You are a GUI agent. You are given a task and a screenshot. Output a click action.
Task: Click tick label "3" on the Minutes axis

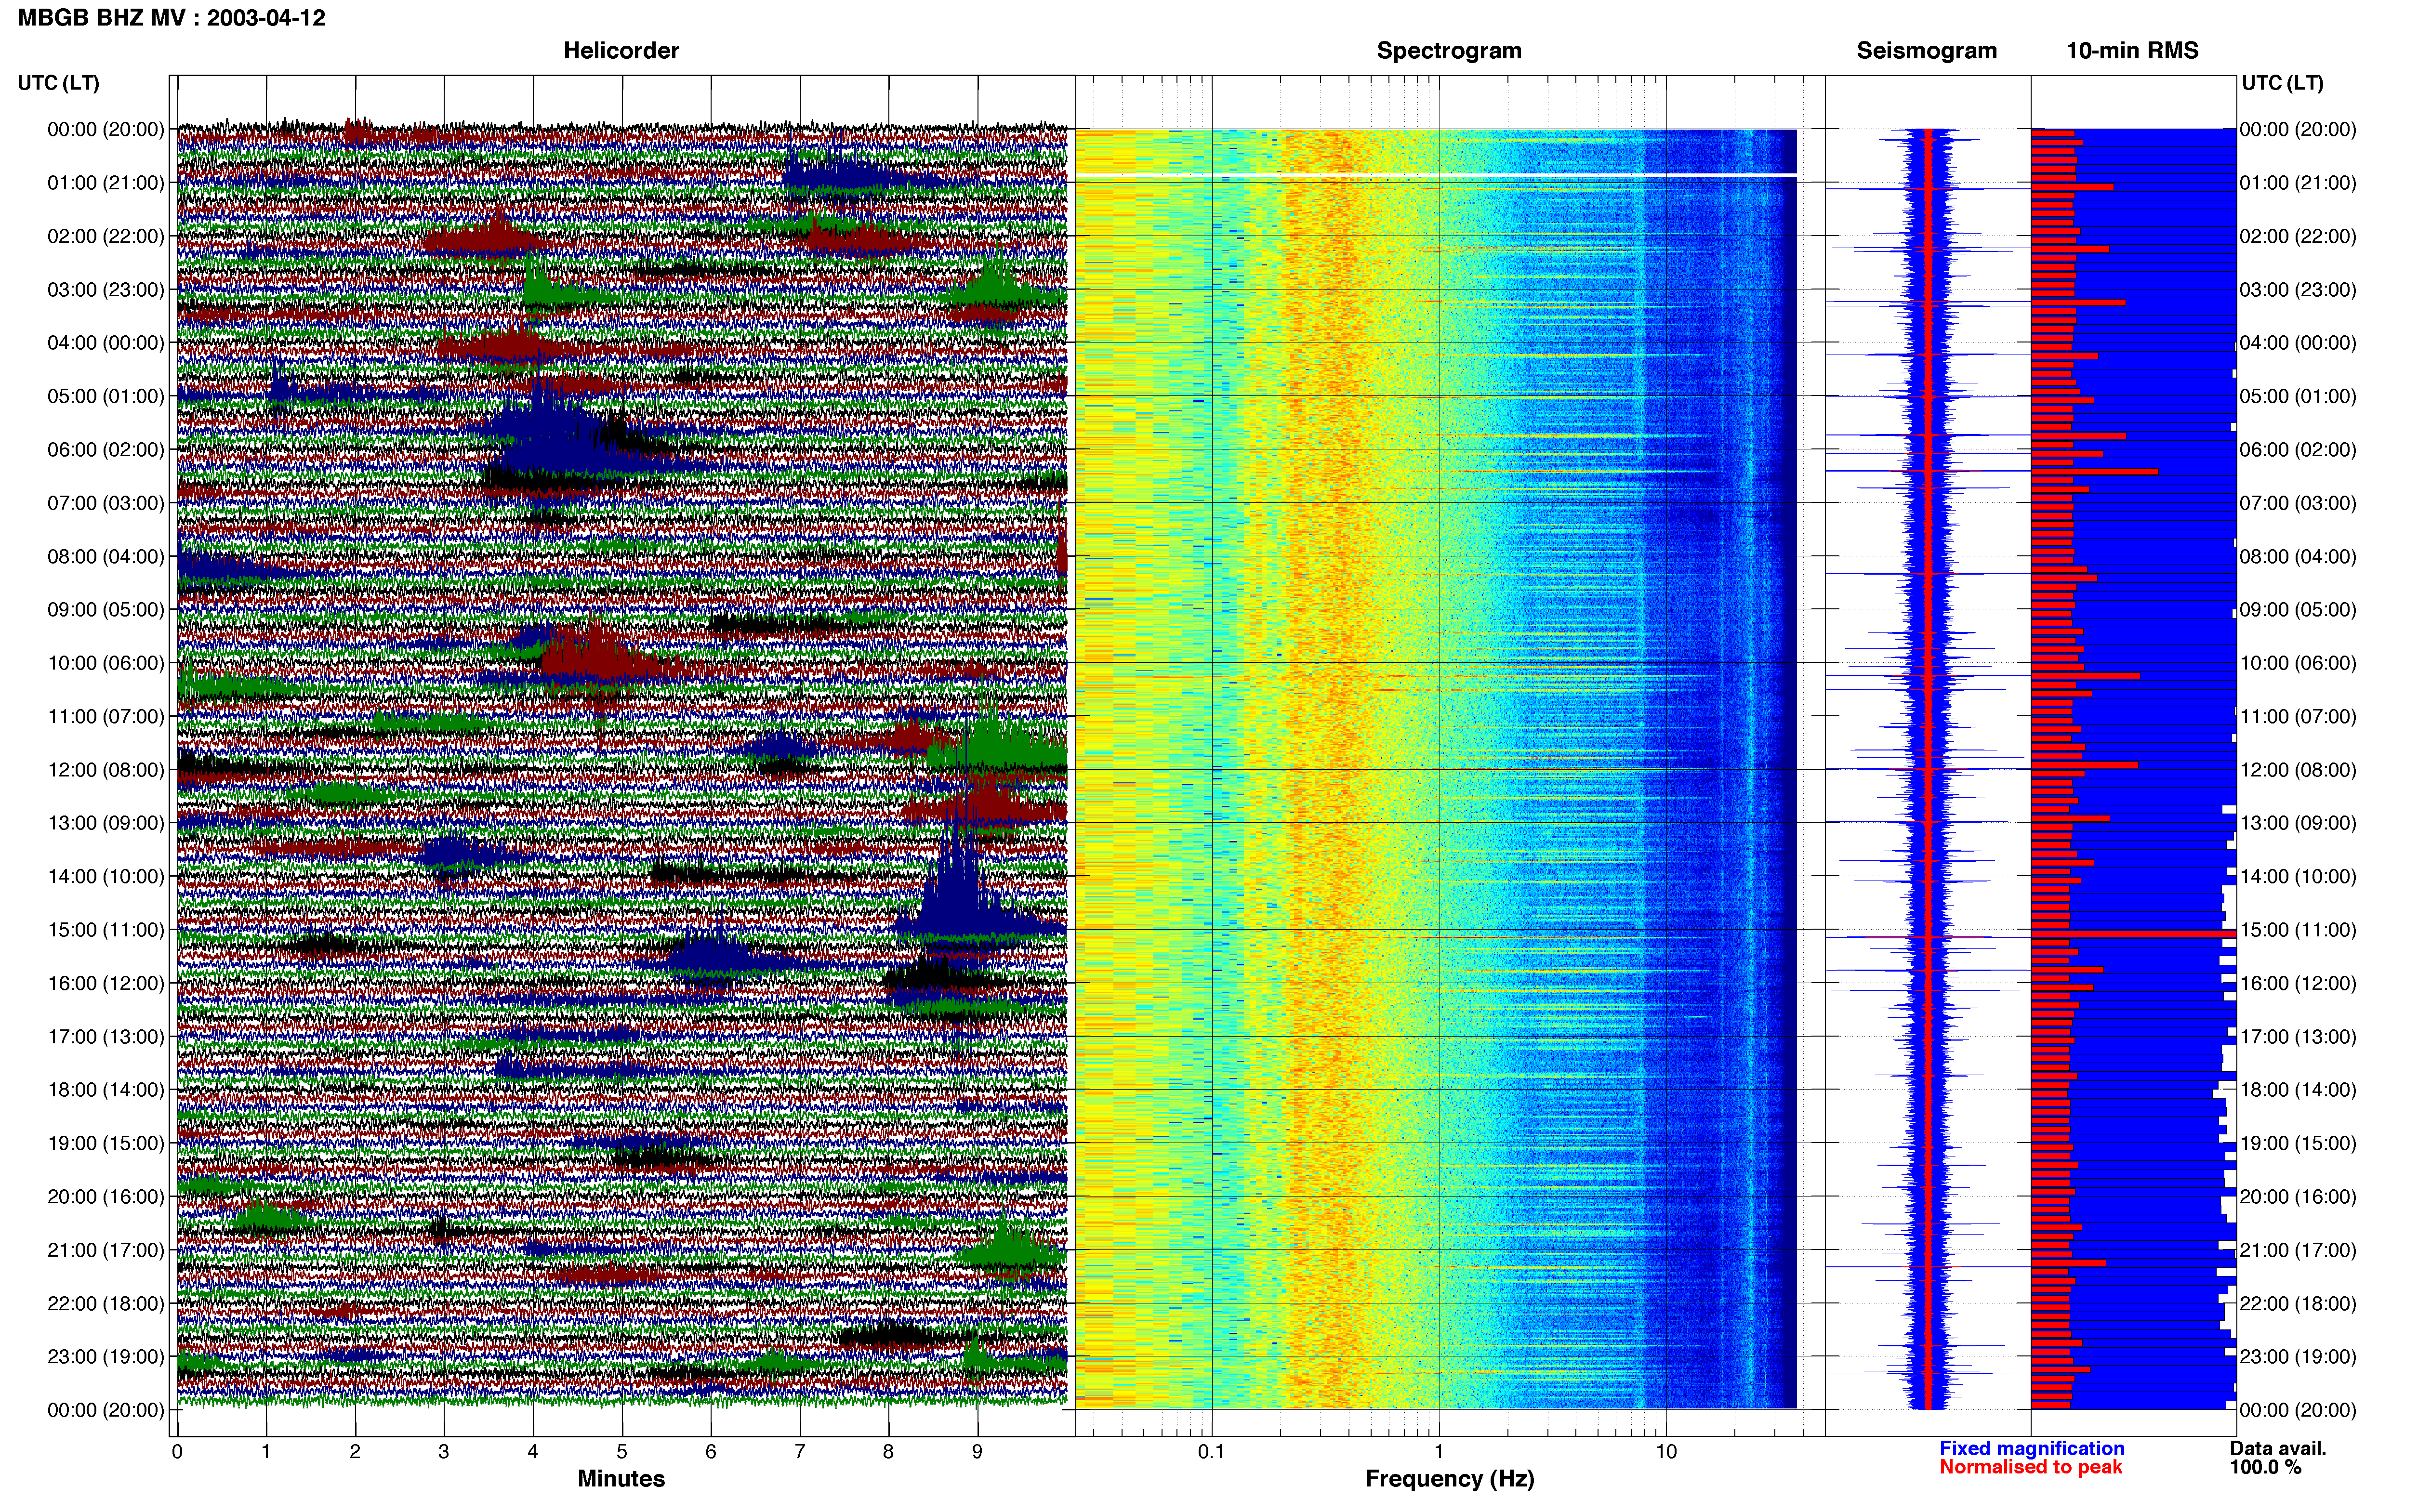coord(444,1452)
